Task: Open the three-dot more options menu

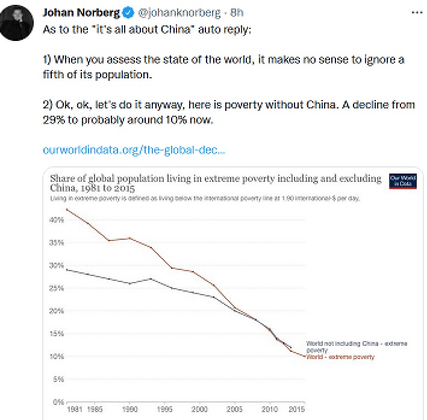Action: click(417, 13)
